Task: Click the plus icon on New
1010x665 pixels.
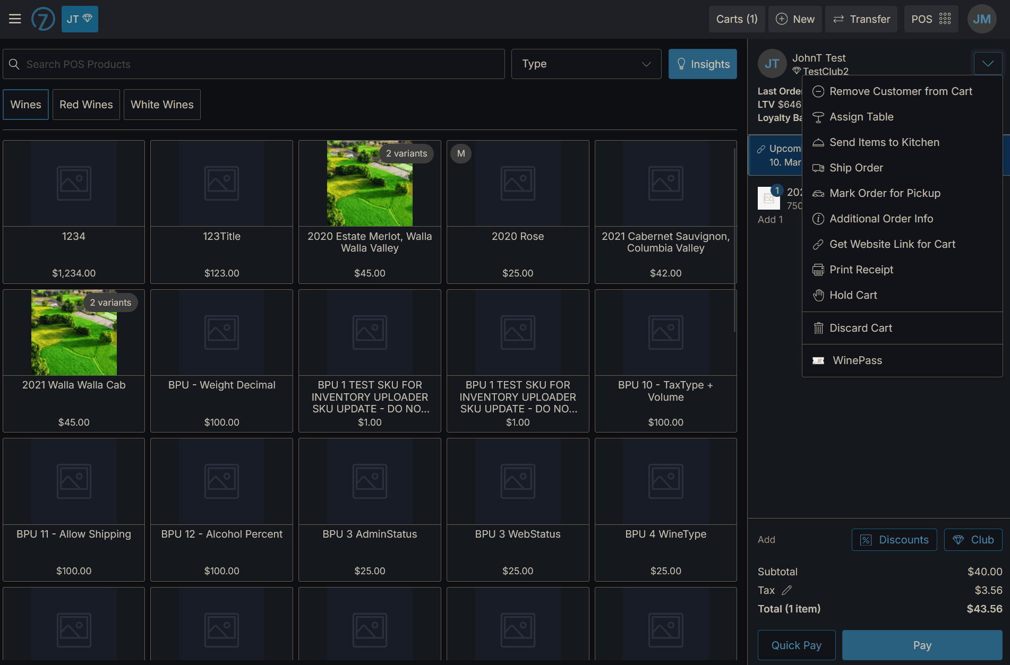Action: [781, 19]
